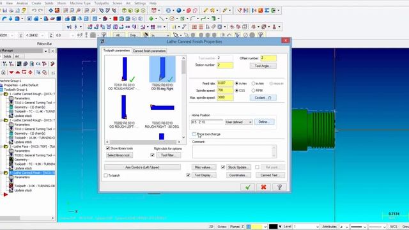The width and height of the screenshot is (409, 230).
Task: Open Operations Manager panel dropdown arrow
Action: (x=45, y=51)
